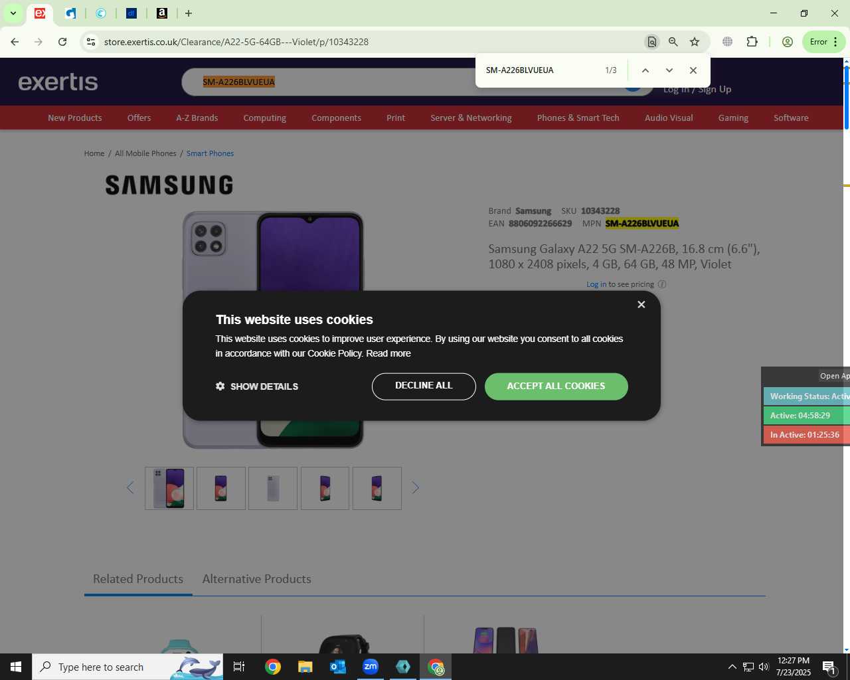Image resolution: width=850 pixels, height=680 pixels.
Task: Click ACCEPT ALL COOKIES button
Action: coord(556,386)
